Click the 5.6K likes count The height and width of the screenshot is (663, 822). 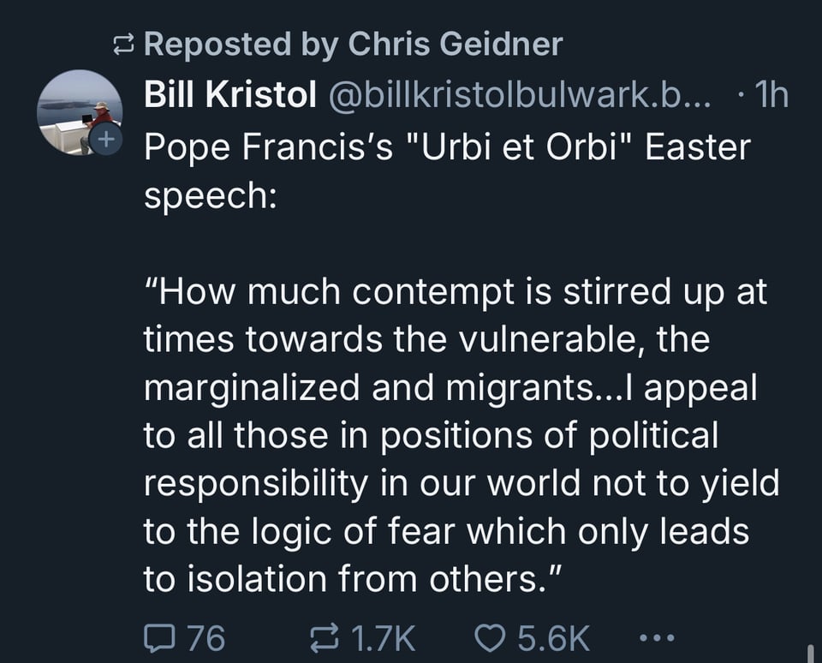[551, 637]
